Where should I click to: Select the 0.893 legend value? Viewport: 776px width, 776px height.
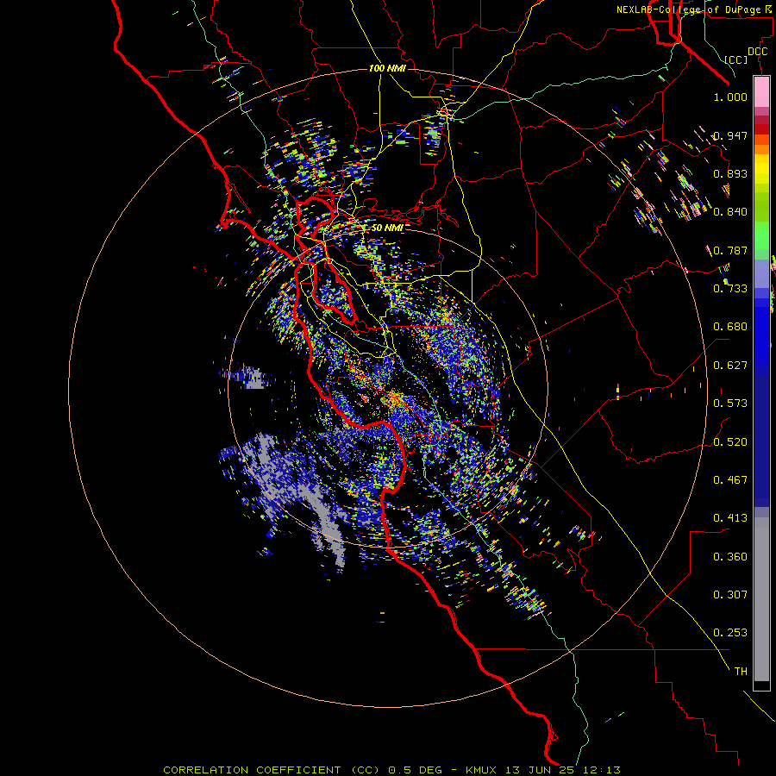[730, 173]
